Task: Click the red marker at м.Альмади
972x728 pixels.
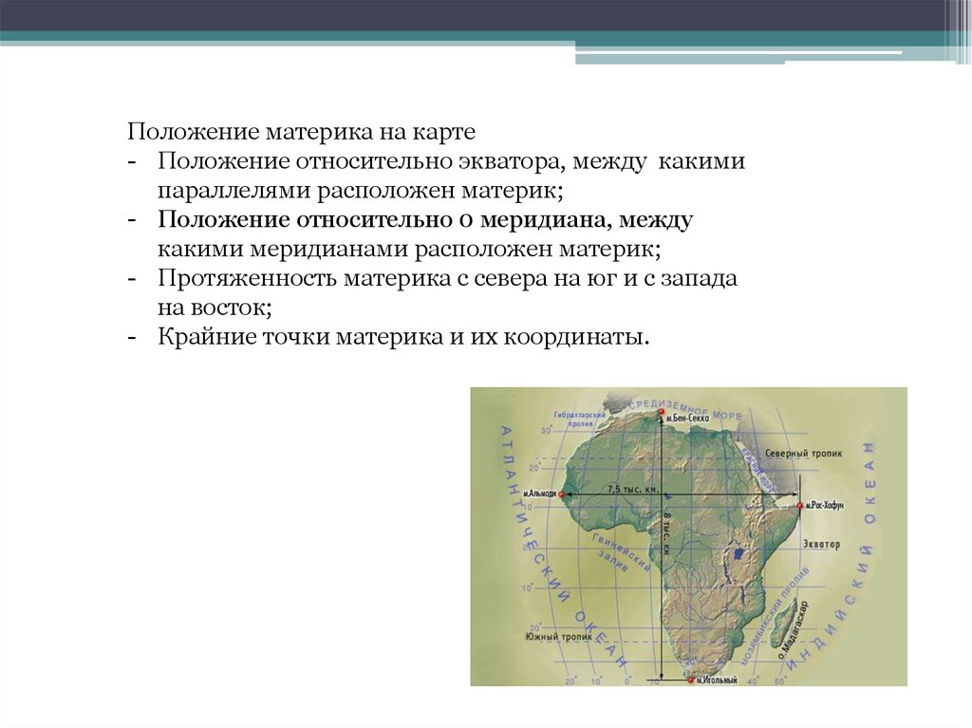Action: (561, 495)
